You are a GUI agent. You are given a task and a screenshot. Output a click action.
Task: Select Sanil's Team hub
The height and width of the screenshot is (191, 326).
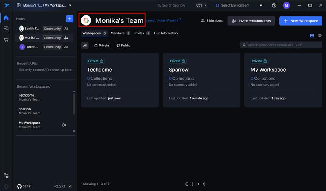tap(44, 29)
